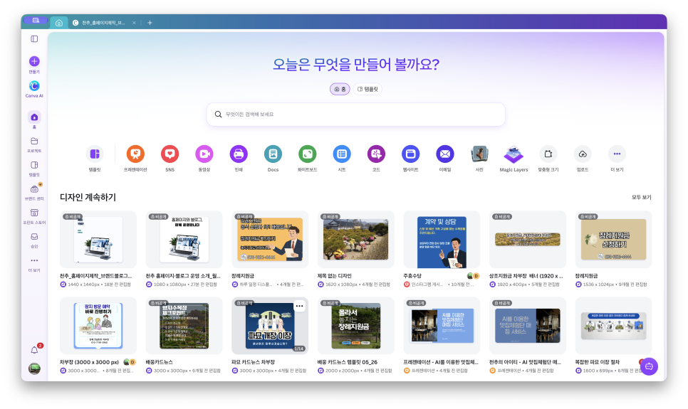Open the profile avatar at sidebar bottom
688x409 pixels.
point(34,368)
